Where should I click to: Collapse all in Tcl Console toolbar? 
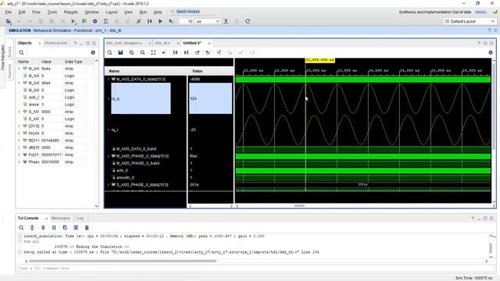pyautogui.click(x=32, y=228)
